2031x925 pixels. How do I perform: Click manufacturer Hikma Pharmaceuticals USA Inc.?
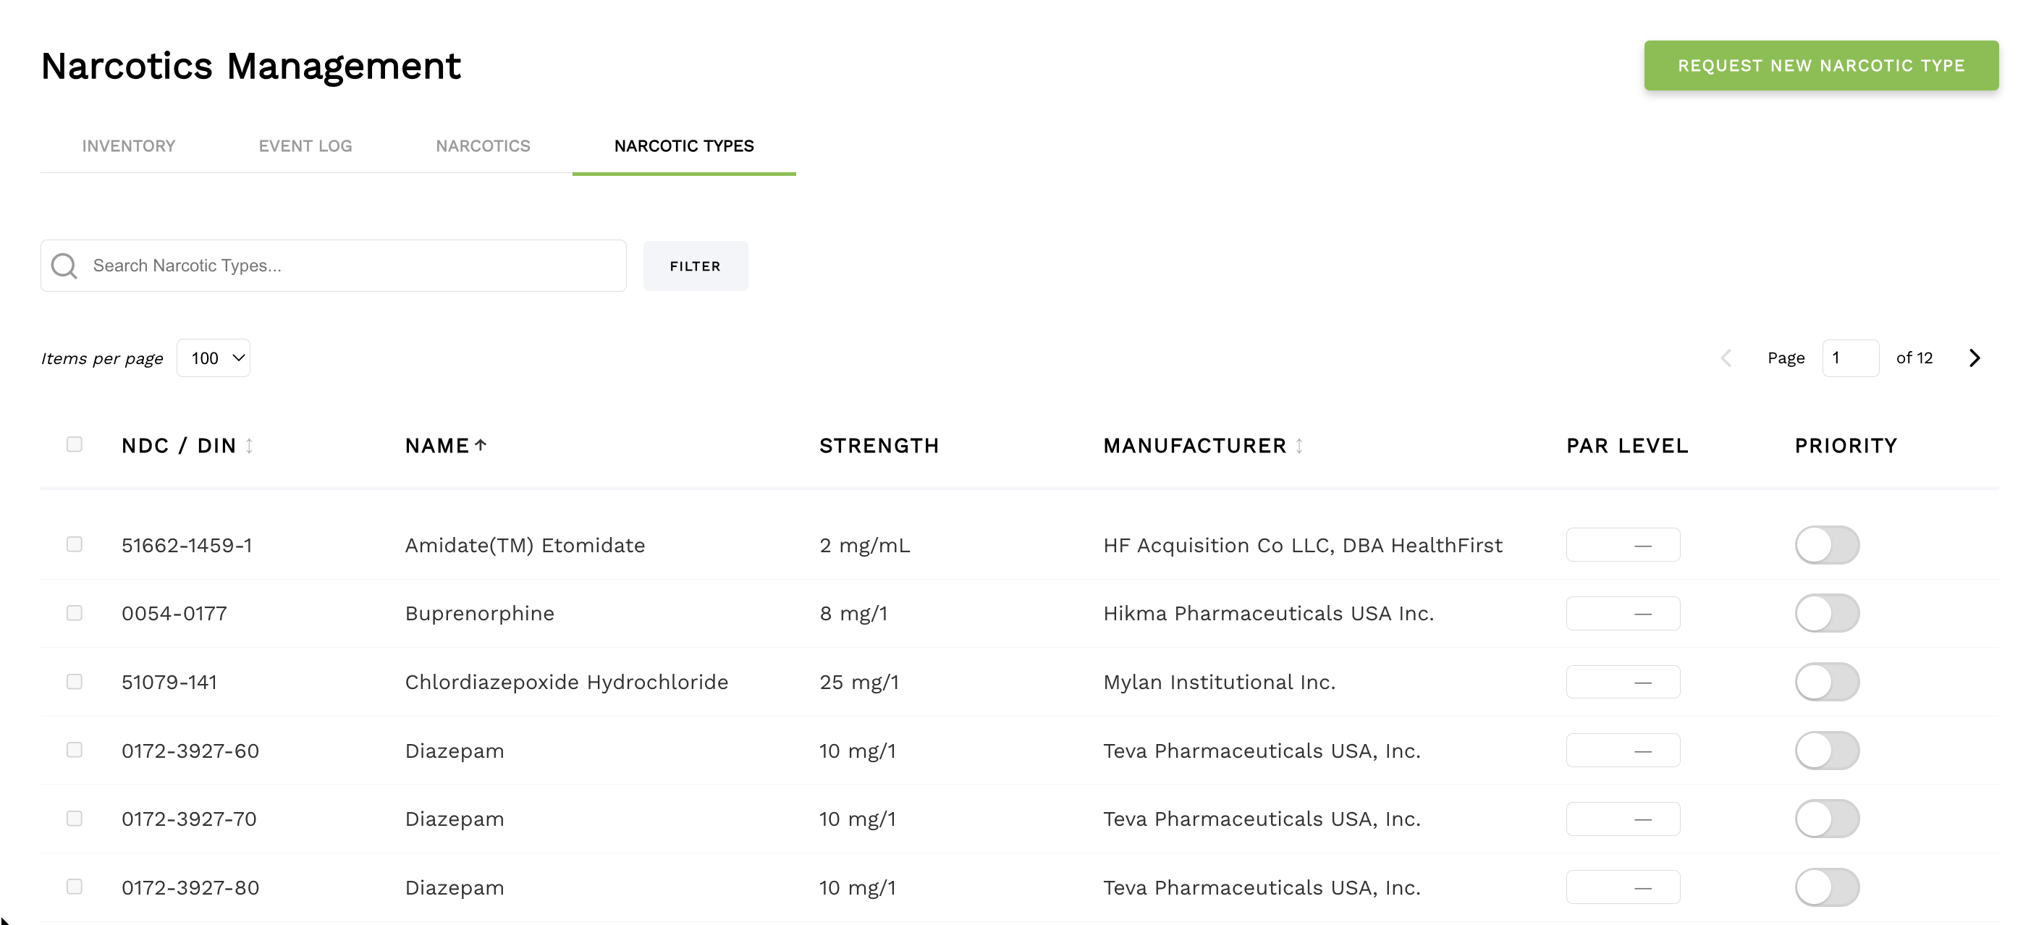[1269, 614]
